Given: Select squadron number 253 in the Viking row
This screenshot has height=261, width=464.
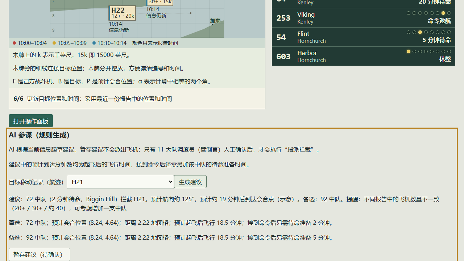Looking at the screenshot, I should 283,18.
